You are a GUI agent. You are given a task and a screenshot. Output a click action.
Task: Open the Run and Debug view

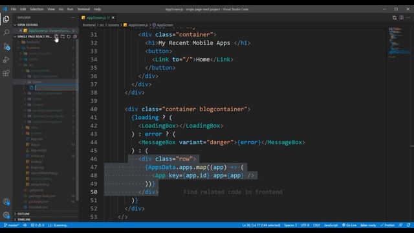(x=6, y=60)
